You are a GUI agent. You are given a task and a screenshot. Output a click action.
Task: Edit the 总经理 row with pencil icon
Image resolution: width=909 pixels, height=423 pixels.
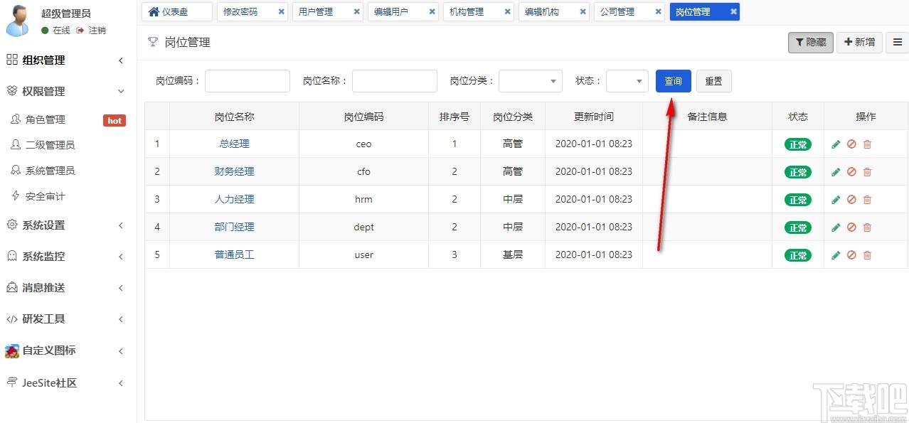[x=836, y=144]
